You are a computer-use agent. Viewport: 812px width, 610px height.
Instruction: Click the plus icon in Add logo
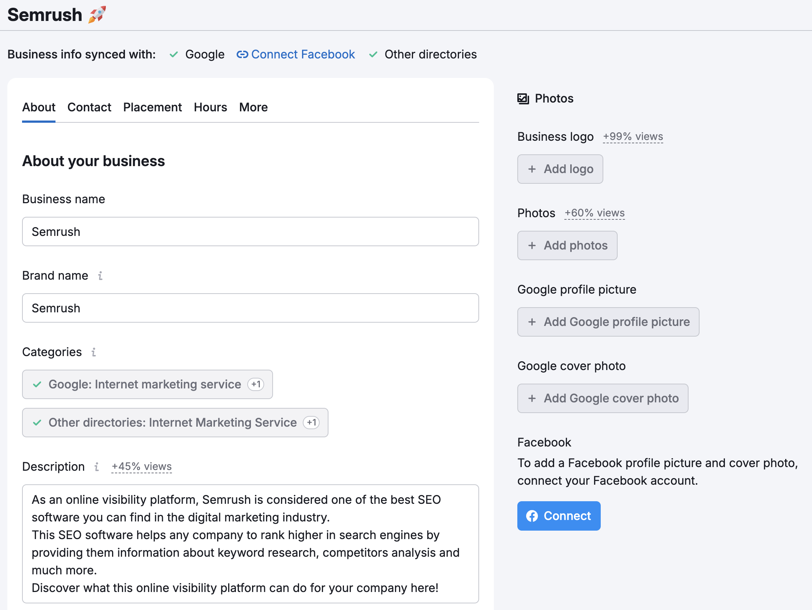pyautogui.click(x=532, y=169)
